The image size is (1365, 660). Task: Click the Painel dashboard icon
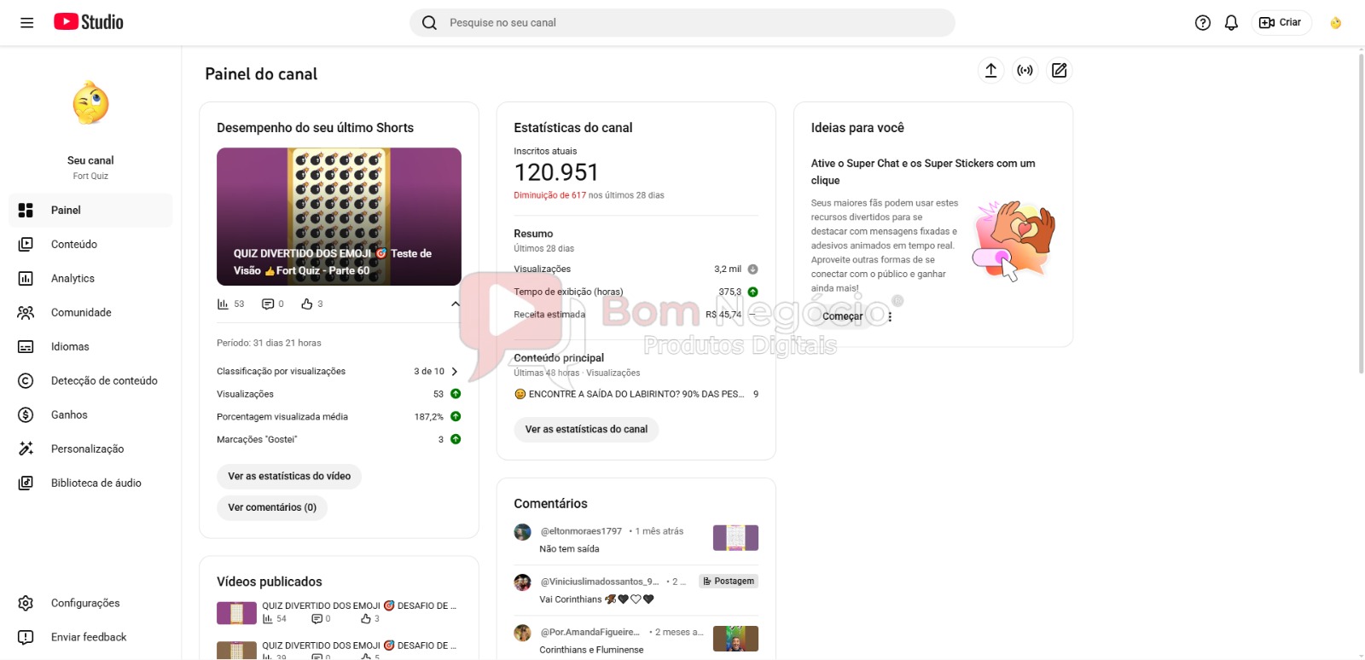point(26,211)
